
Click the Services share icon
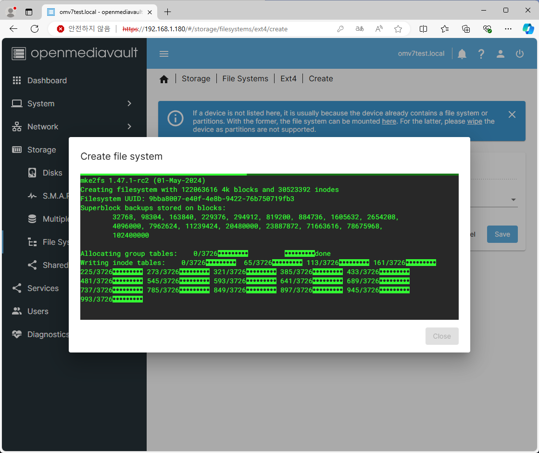point(17,288)
